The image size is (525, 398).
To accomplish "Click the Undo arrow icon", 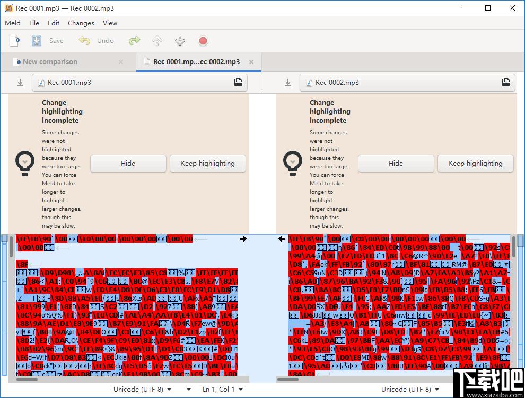I will pyautogui.click(x=84, y=41).
